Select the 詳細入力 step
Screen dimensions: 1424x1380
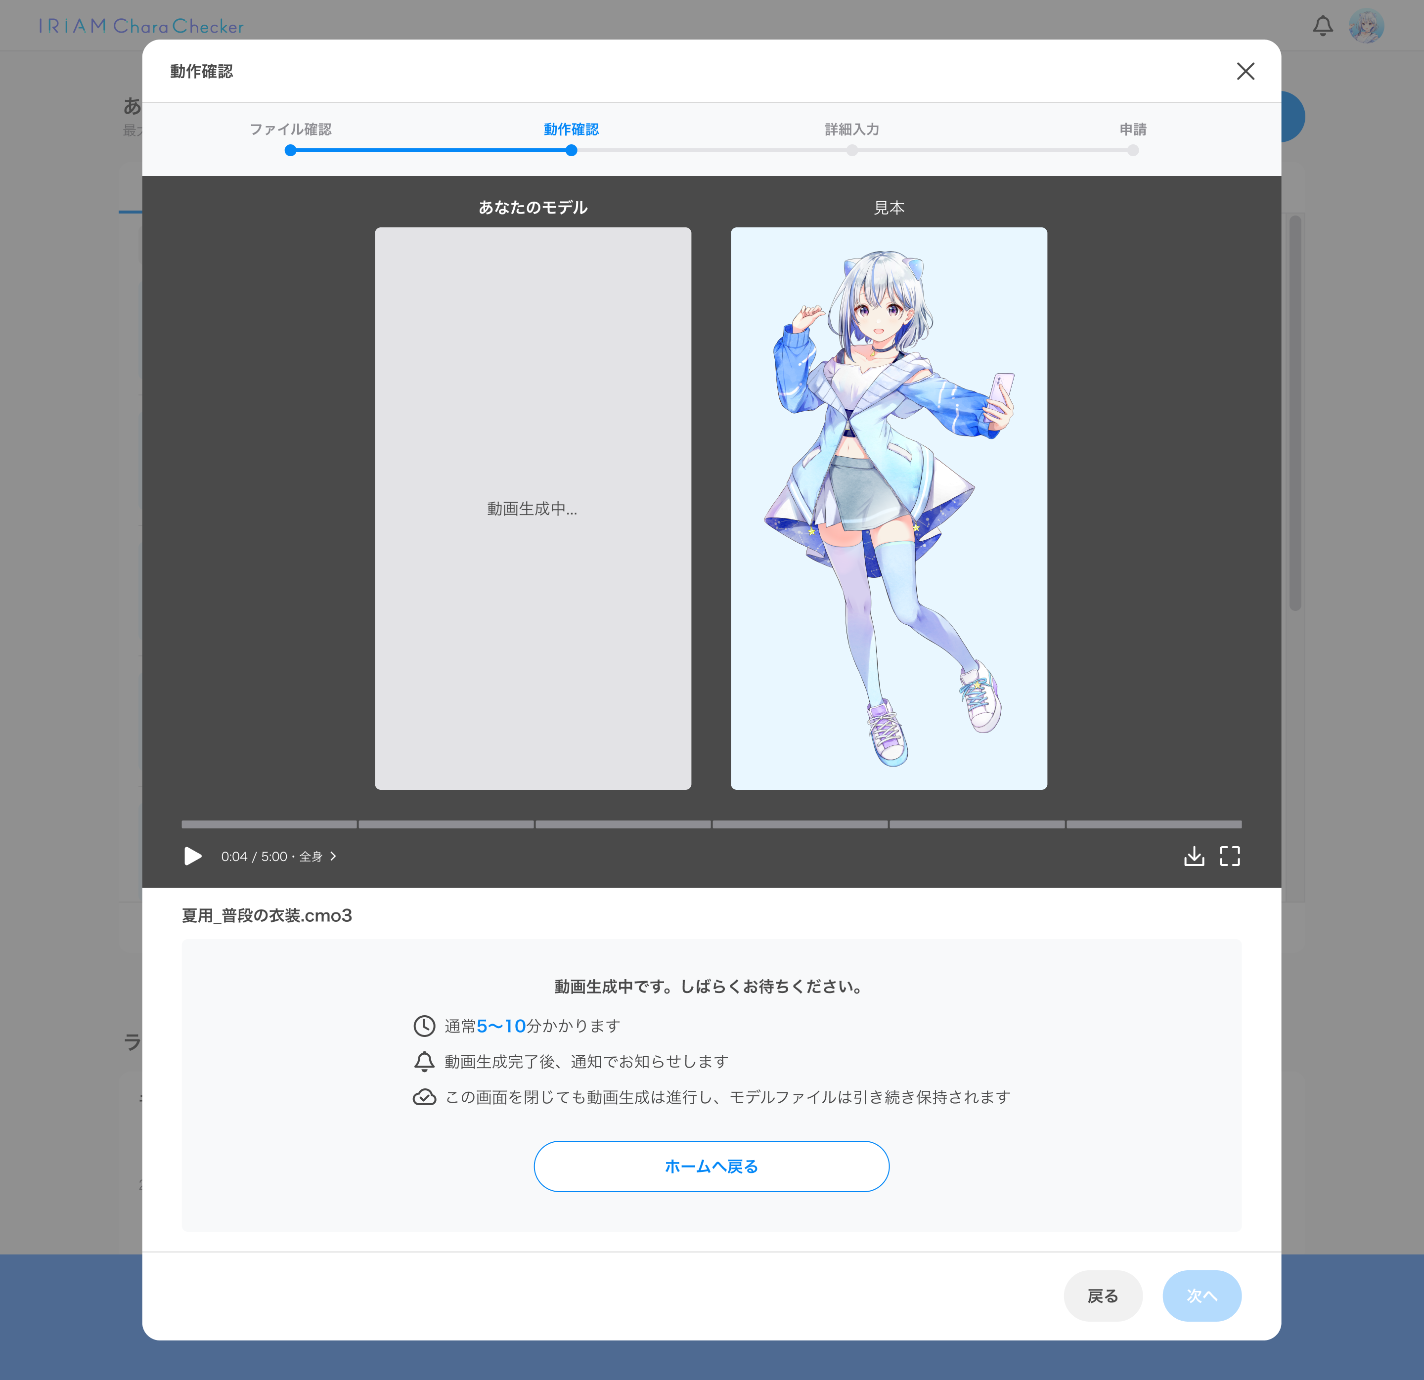point(851,129)
